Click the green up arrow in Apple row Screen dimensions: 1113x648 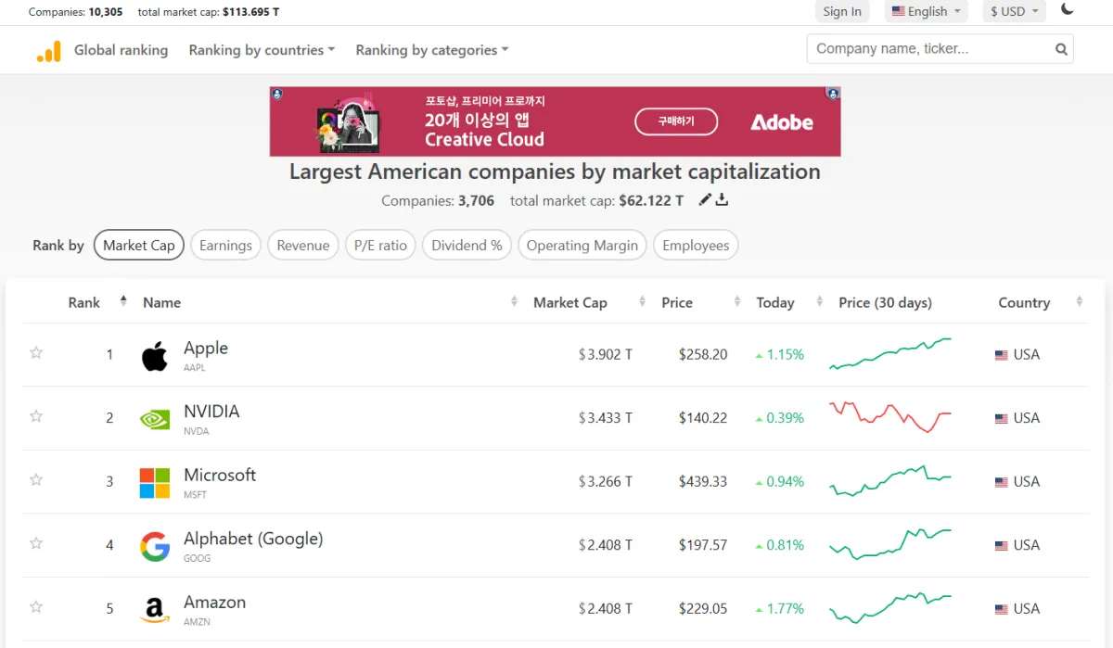759,355
